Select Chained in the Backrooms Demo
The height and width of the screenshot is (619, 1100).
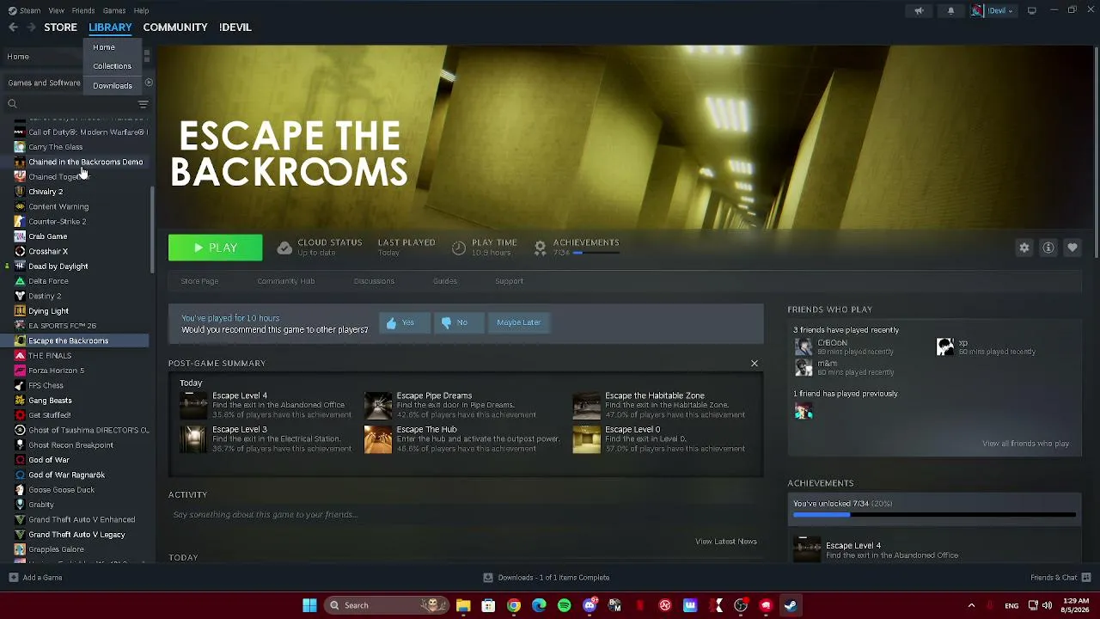pos(86,162)
